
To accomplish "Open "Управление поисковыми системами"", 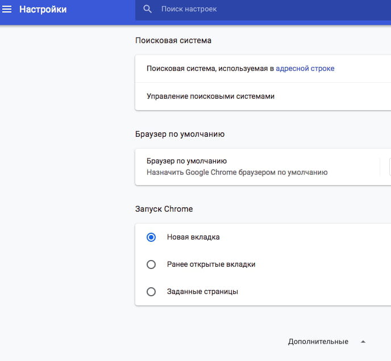I will (x=210, y=96).
